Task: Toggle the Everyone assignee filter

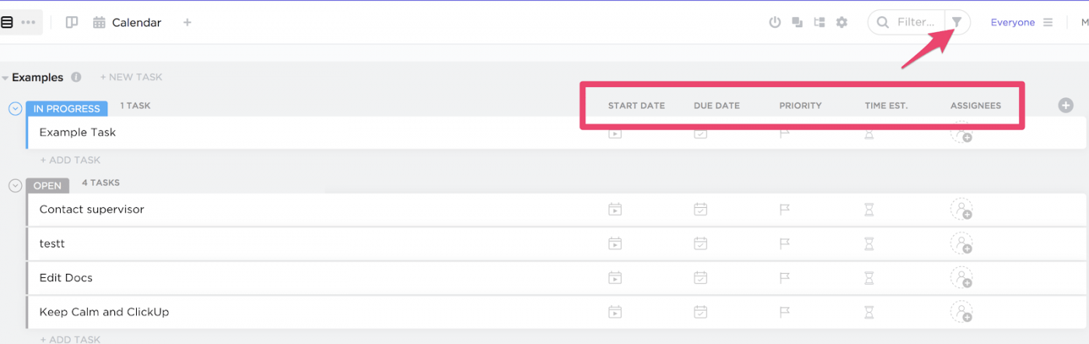Action: coord(1012,23)
